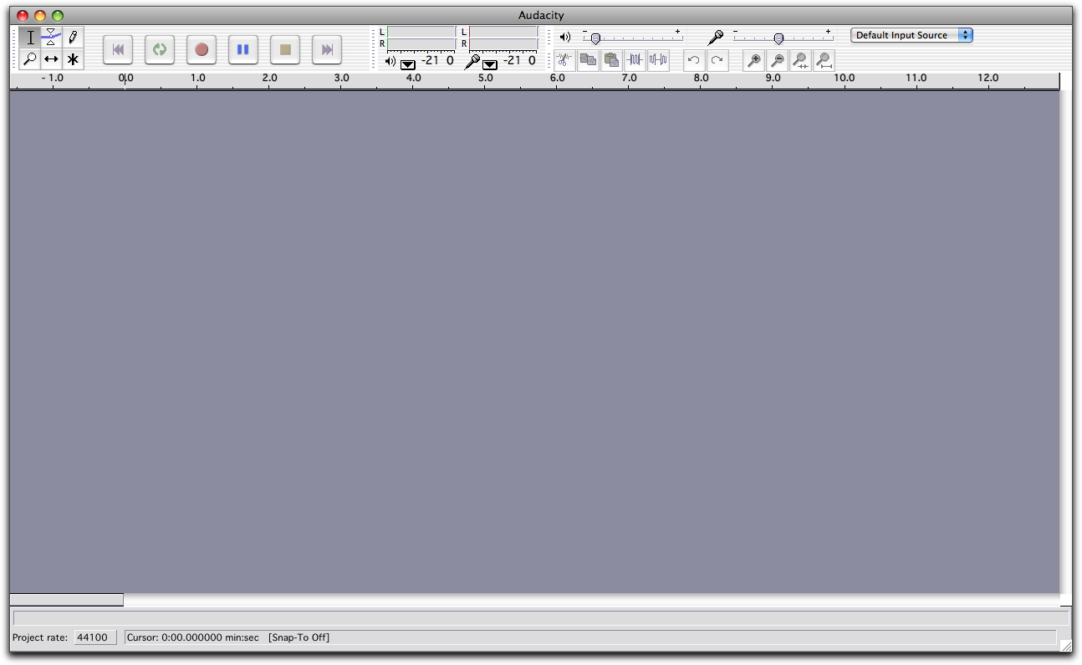
Task: Click the green zoom window button
Action: 58,16
